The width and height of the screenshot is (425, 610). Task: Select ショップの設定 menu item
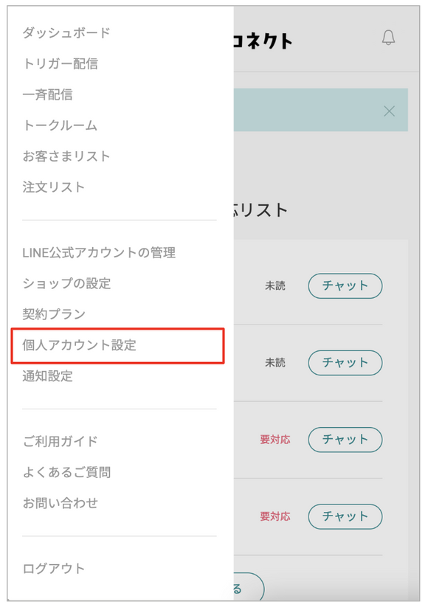point(66,283)
